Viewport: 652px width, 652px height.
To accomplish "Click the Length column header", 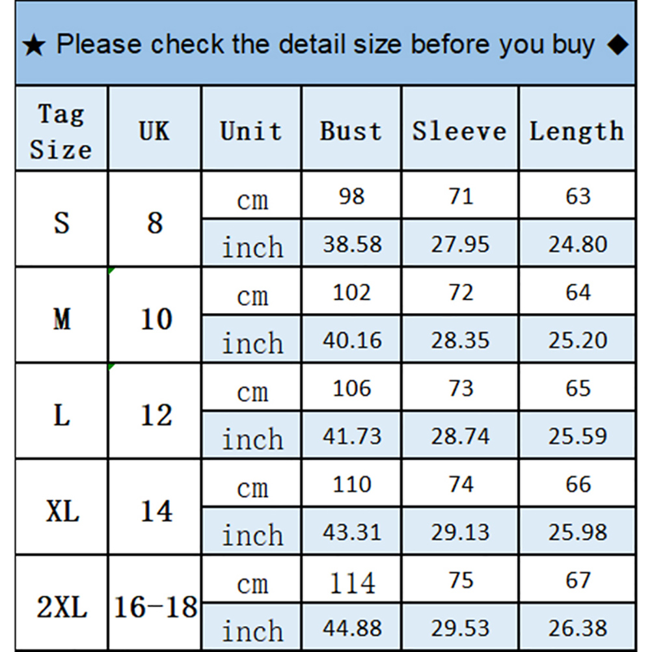I will pos(577,131).
